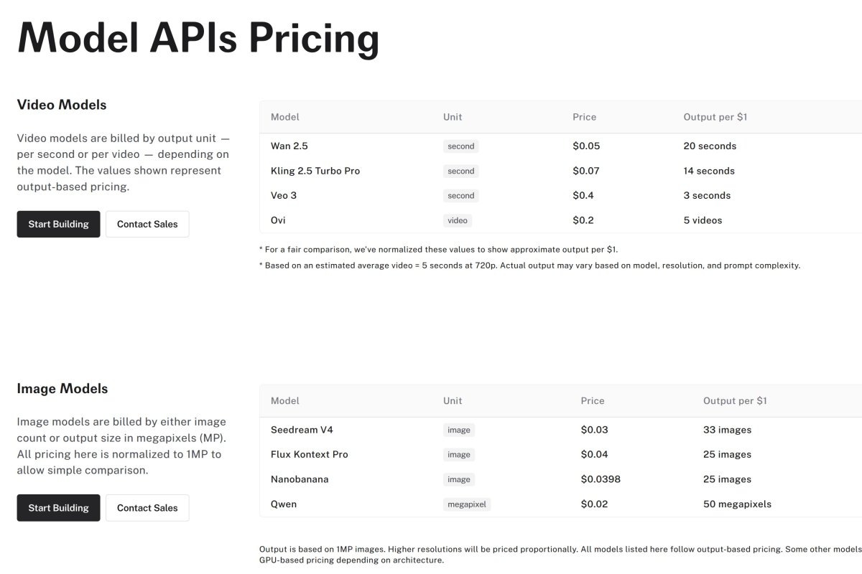Click the second unit badge for Veo 3
Image resolution: width=862 pixels, height=574 pixels.
click(x=460, y=196)
